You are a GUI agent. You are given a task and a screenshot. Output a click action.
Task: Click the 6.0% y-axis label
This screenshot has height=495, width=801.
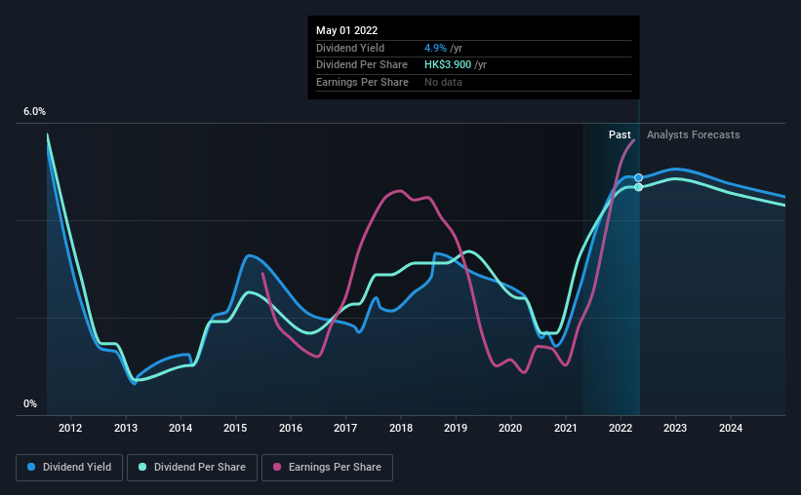coord(35,112)
